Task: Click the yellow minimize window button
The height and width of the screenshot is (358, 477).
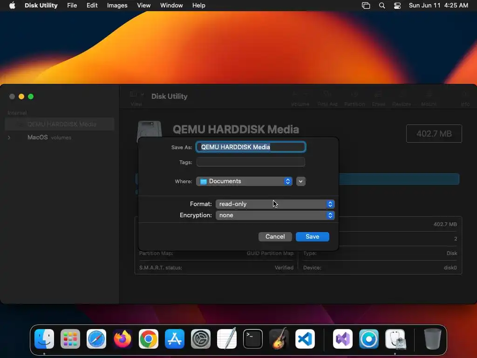Action: (x=21, y=96)
